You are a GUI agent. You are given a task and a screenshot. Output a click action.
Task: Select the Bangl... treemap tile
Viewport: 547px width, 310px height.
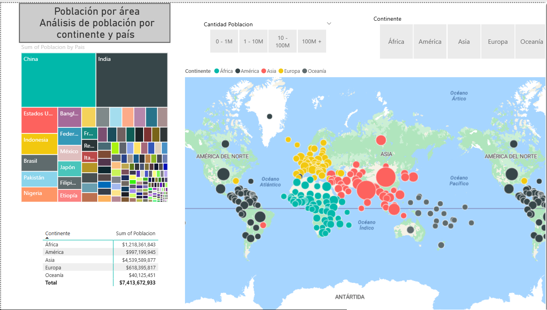click(x=70, y=117)
